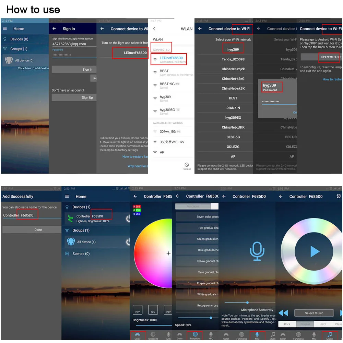Open Functions tab on the color wheel screen
343x343 pixels.
pos(153,336)
